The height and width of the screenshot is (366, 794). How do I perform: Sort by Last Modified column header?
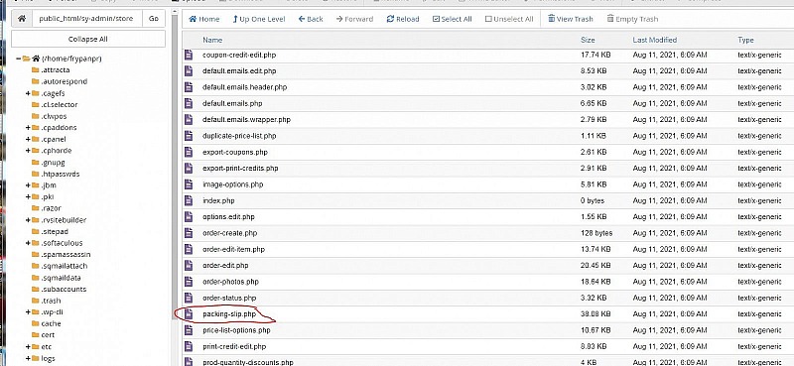click(x=654, y=40)
